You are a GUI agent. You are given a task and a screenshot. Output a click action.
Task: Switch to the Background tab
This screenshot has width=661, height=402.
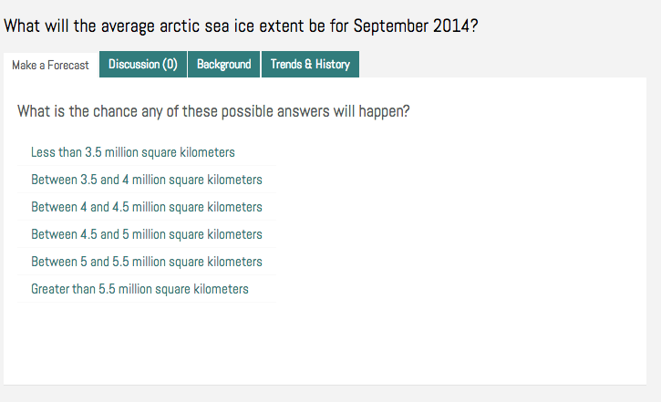coord(224,65)
